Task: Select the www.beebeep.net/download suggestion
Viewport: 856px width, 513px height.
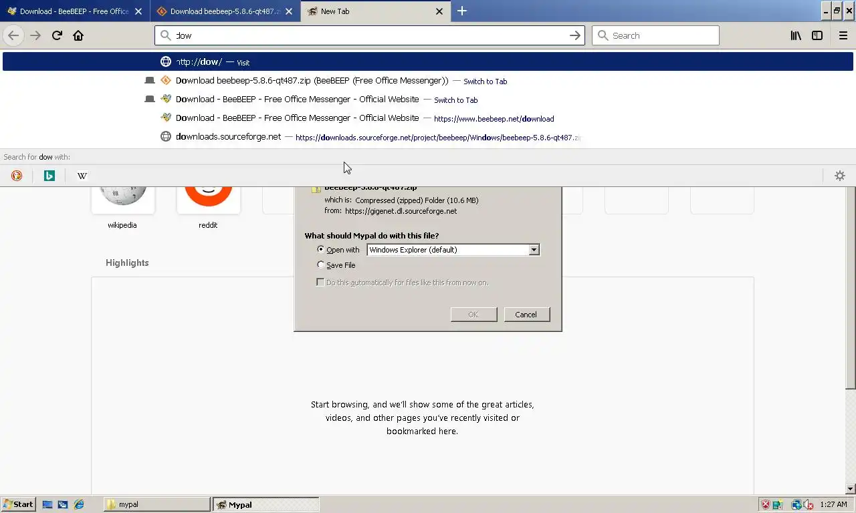Action: (428, 118)
